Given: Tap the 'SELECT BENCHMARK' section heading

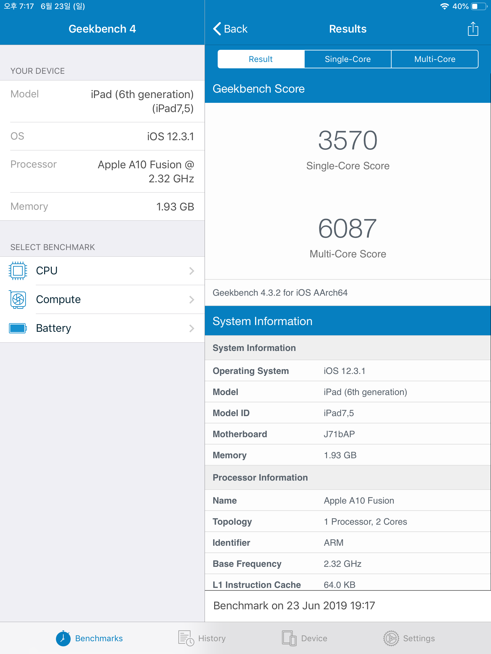Looking at the screenshot, I should point(52,247).
